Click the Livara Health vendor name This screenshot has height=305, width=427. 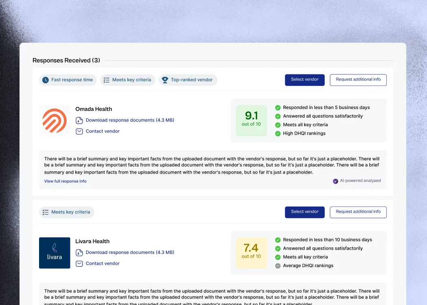pos(92,241)
